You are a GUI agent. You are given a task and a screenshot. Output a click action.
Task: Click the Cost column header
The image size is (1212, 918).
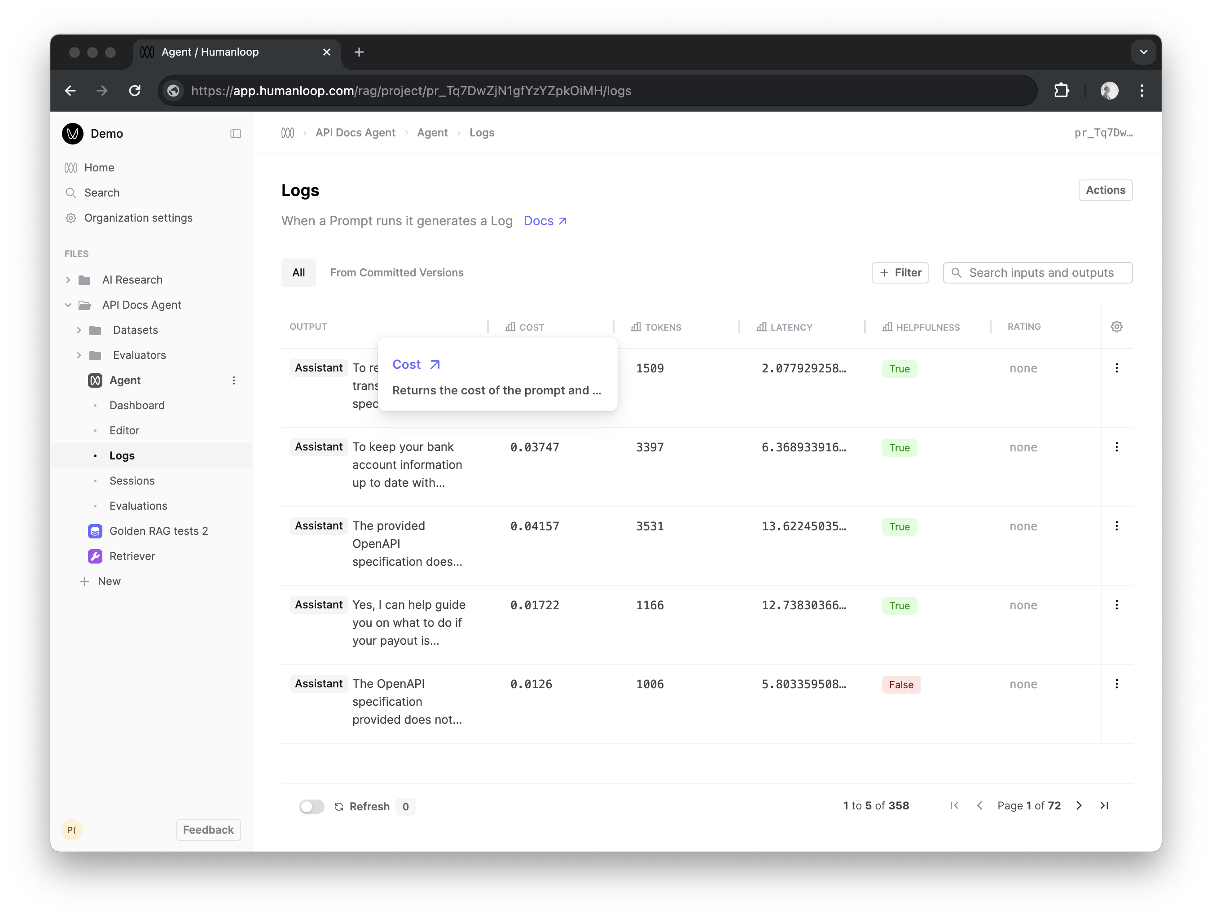(x=524, y=327)
